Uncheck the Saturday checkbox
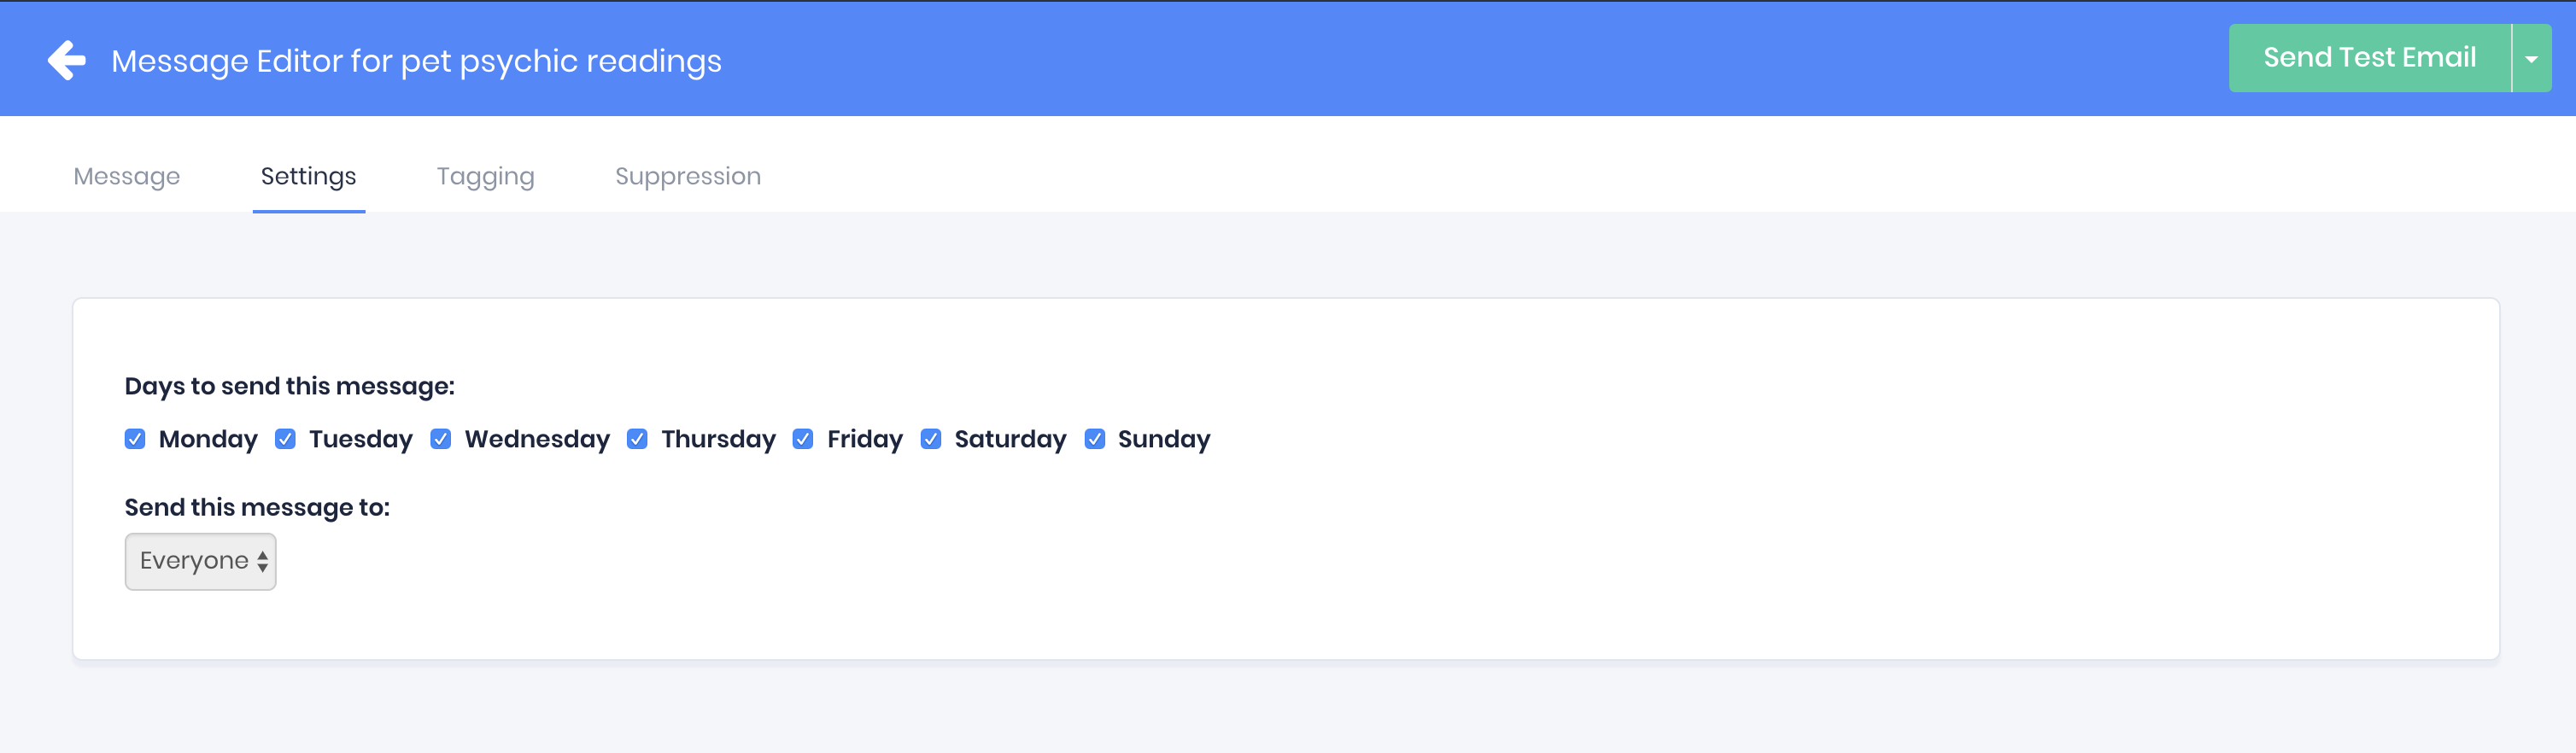 click(x=931, y=439)
